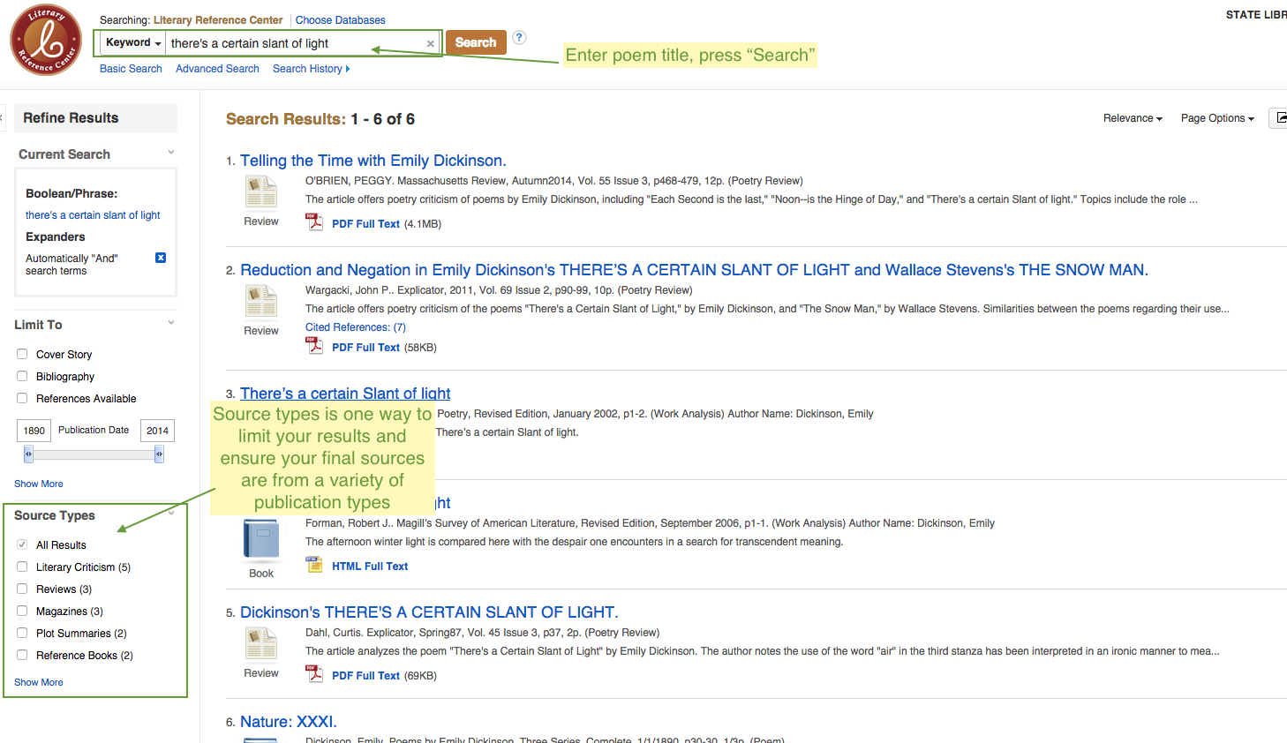Click the Review document icon for result 2
The image size is (1287, 743).
click(x=261, y=301)
